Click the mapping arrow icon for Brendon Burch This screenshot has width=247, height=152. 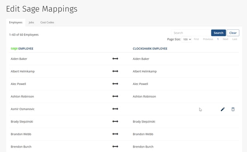[x=115, y=146]
